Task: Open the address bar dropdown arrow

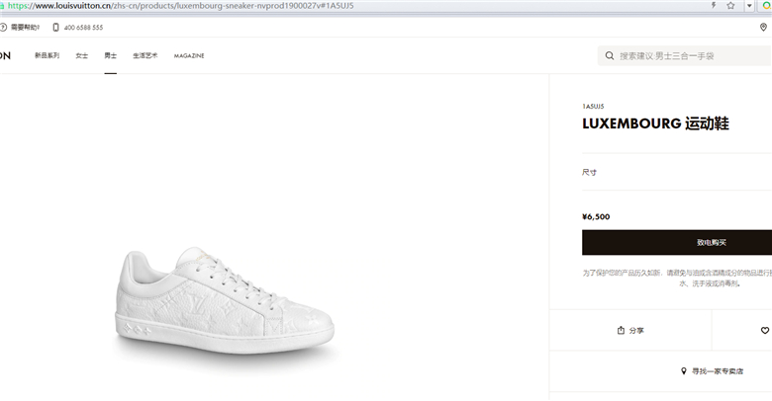Action: (x=749, y=6)
